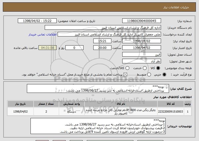Click the Canon IP 3600 printer name cell
The height and width of the screenshot is (141, 199).
pyautogui.click(x=121, y=112)
